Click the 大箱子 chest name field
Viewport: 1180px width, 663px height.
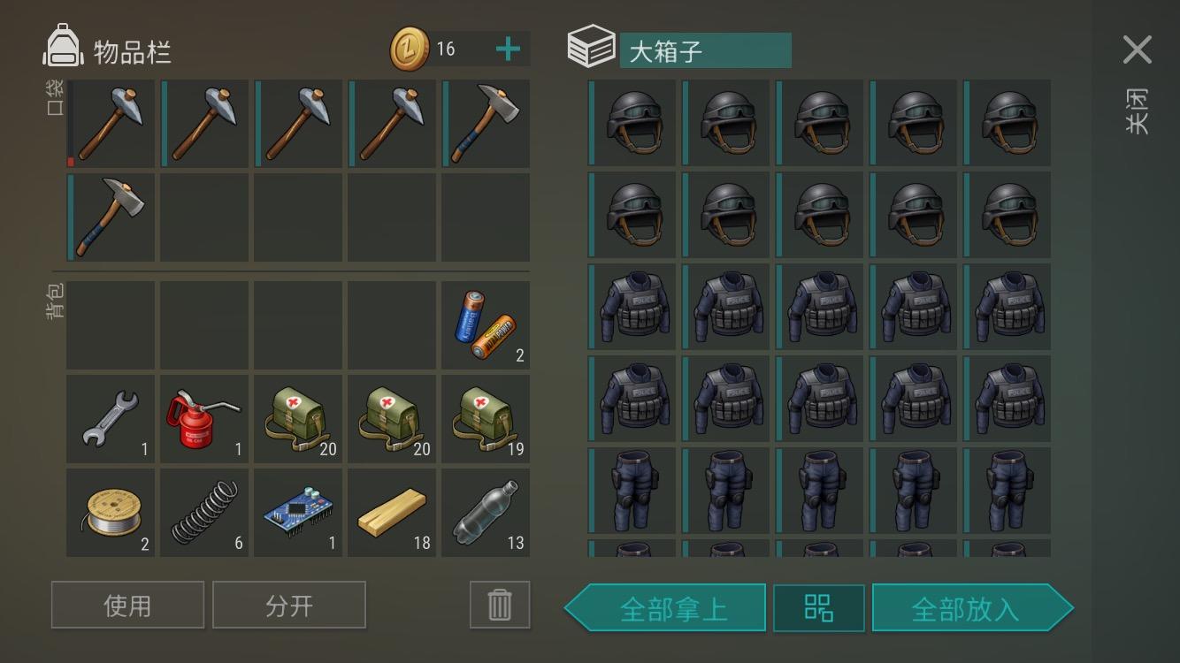[x=705, y=50]
